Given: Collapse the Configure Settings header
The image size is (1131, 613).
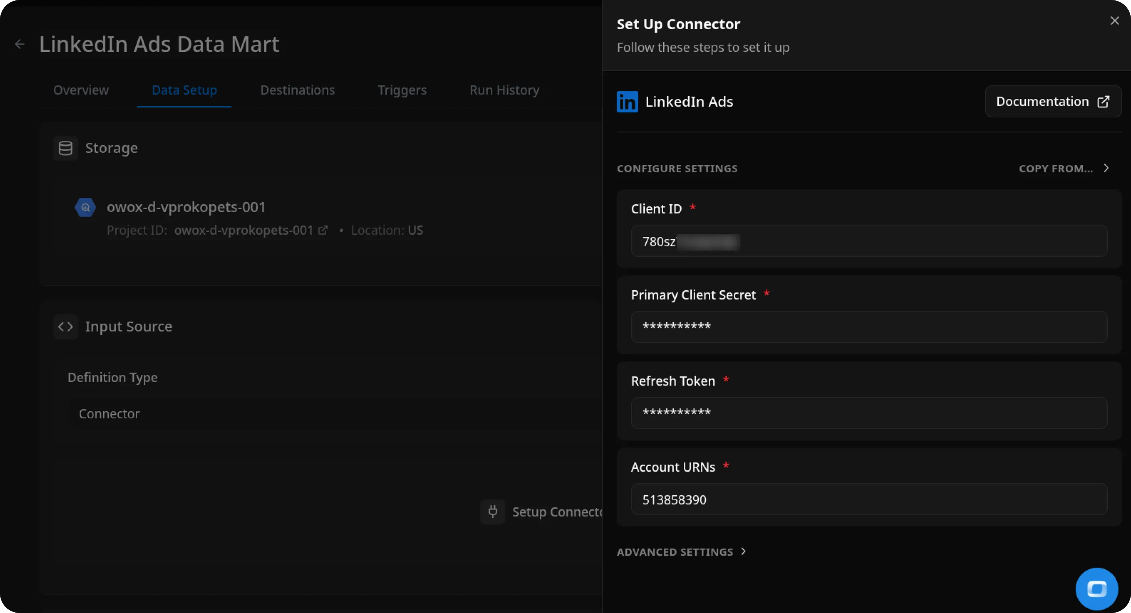Looking at the screenshot, I should pyautogui.click(x=677, y=168).
